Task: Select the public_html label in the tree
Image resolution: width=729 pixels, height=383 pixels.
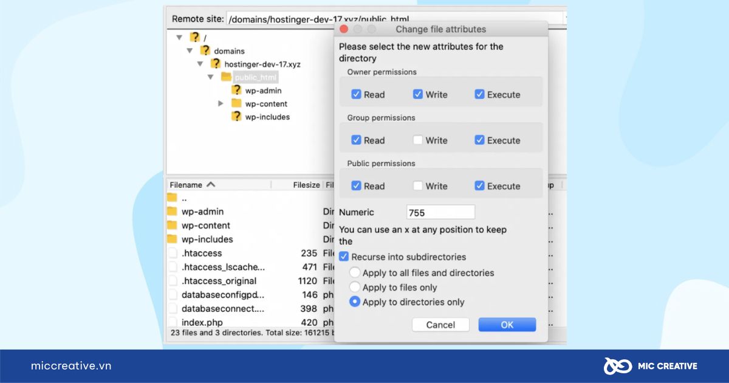Action: 256,77
